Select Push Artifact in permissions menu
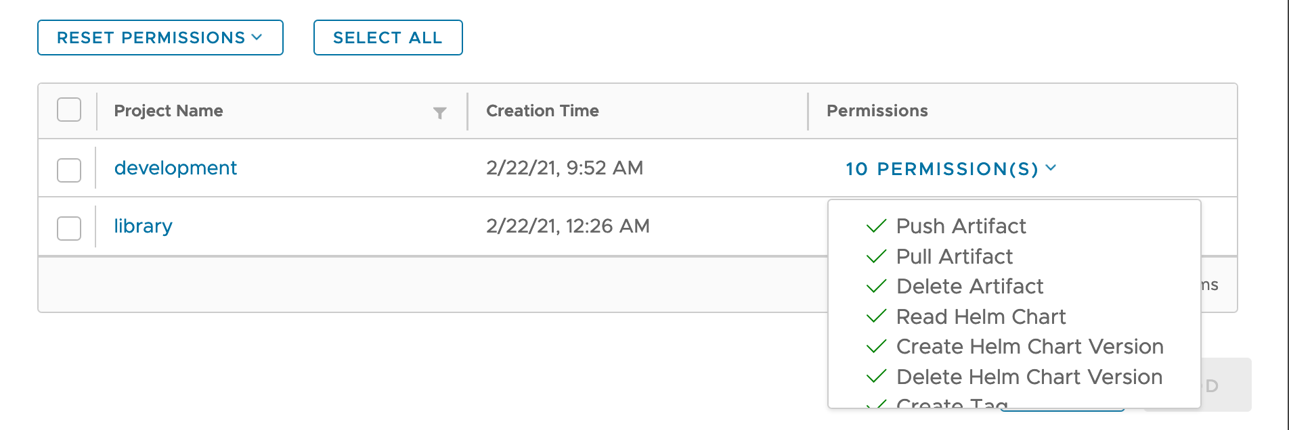The width and height of the screenshot is (1289, 430). click(961, 226)
